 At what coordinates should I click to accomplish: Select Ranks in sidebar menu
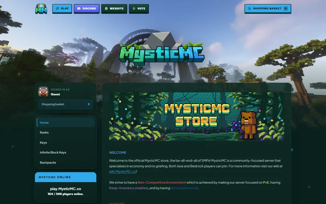tap(66, 133)
